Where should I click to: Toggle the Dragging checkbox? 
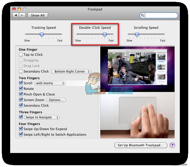click(x=21, y=60)
